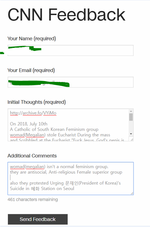This screenshot has width=150, height=227.
Task: Click the "Your Name (required)" label
Action: pyautogui.click(x=32, y=39)
